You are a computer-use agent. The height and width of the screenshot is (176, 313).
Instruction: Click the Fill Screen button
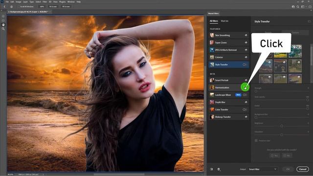[x=66, y=6]
